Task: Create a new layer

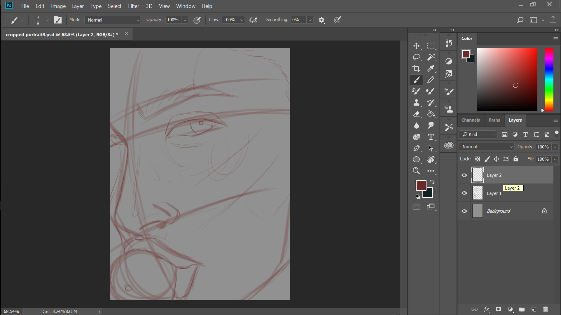Action: click(x=534, y=309)
